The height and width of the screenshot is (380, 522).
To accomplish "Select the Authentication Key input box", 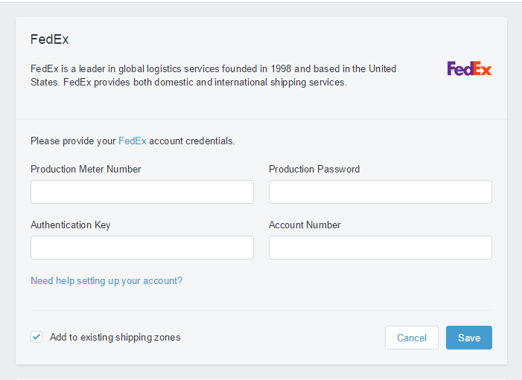I will (x=141, y=248).
